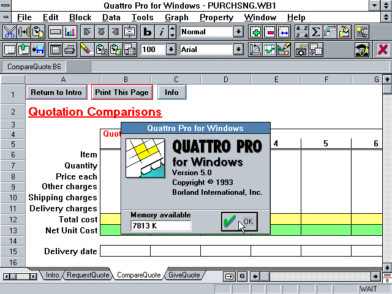Viewport: 392px width, 294px height.
Task: Click the font size stepper arrows
Action: click(x=172, y=32)
